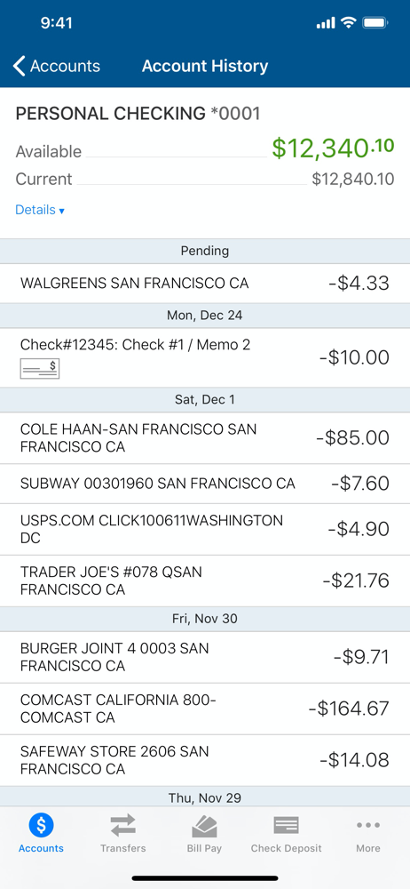Open the Check Deposit icon
This screenshot has height=889, width=410.
pyautogui.click(x=286, y=825)
